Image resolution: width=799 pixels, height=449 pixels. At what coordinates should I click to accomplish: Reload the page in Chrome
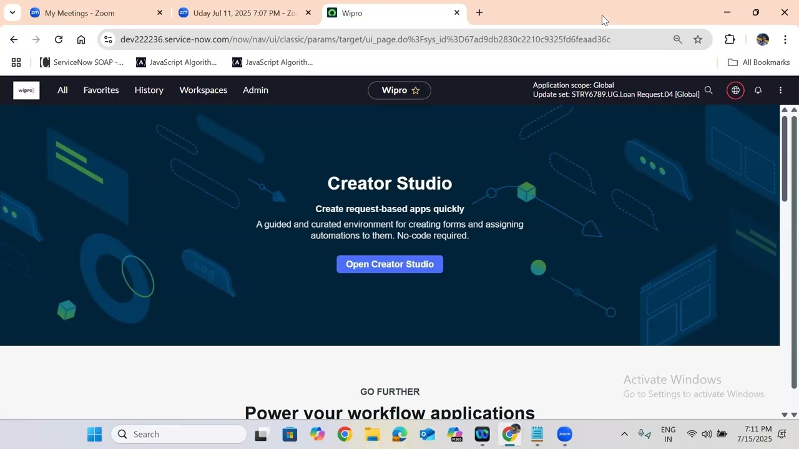tap(59, 39)
